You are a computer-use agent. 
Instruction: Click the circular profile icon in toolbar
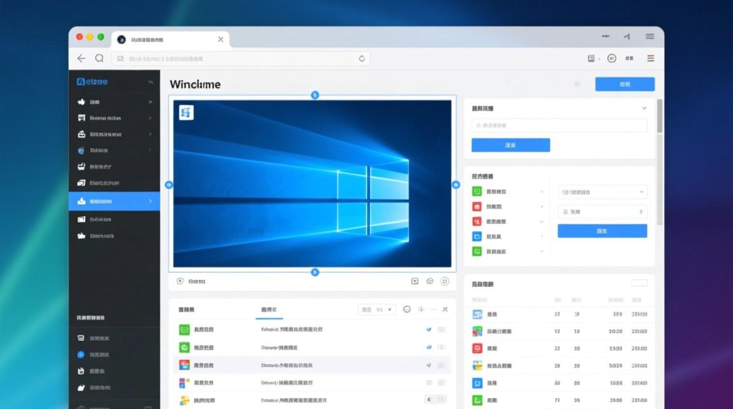pos(611,58)
